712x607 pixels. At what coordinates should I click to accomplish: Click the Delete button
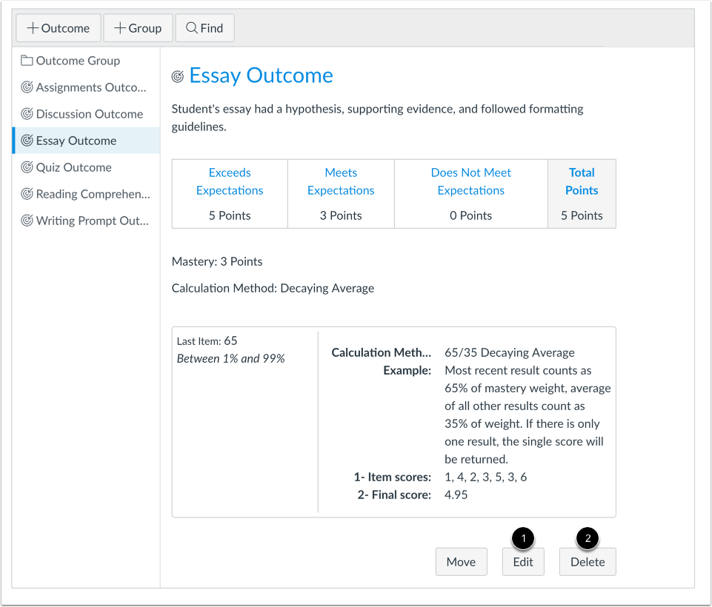588,562
